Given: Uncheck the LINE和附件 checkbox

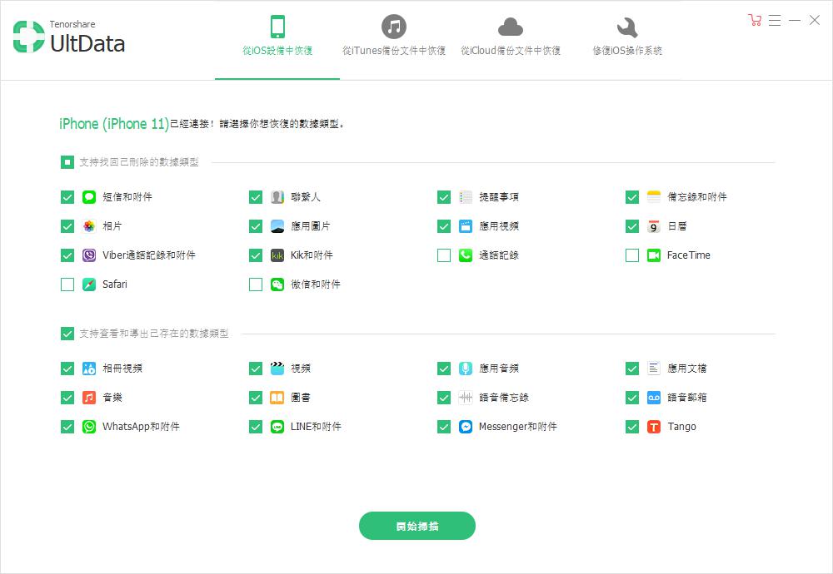Looking at the screenshot, I should click(x=256, y=427).
